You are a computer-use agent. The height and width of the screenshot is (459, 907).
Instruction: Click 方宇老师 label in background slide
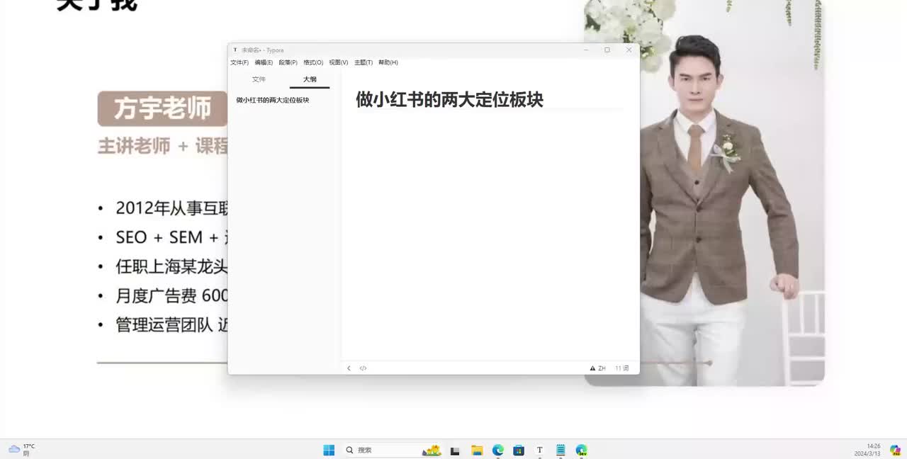coord(162,108)
